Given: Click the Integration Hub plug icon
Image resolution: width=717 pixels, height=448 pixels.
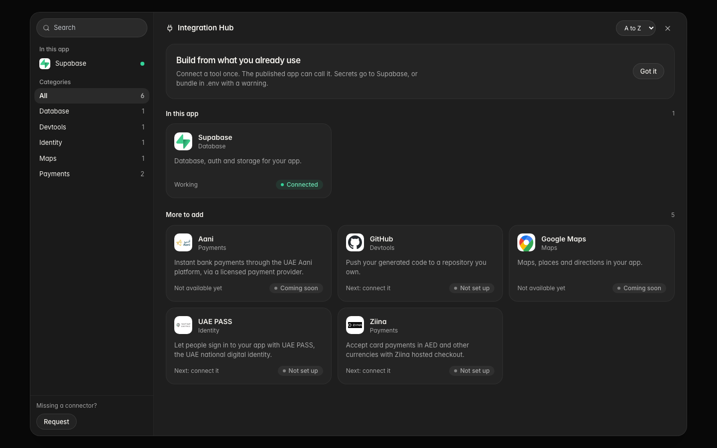Looking at the screenshot, I should 170,28.
